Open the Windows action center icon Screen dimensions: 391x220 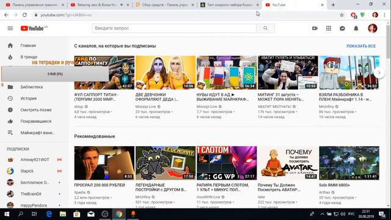pyautogui.click(x=382, y=214)
